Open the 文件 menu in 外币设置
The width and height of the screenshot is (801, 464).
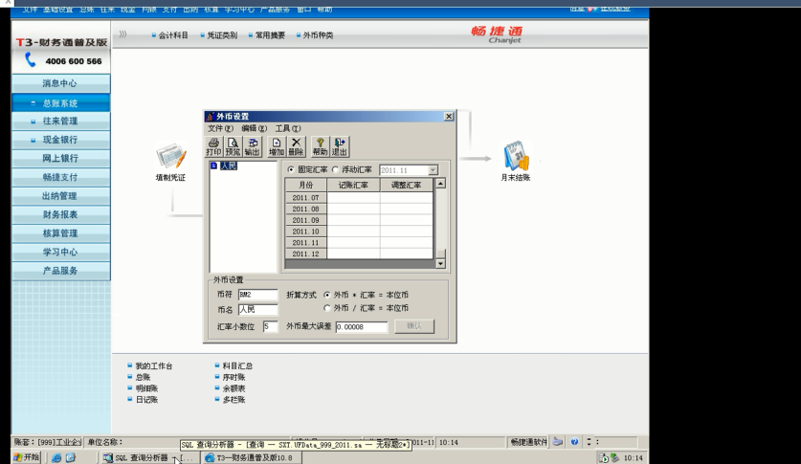click(220, 128)
